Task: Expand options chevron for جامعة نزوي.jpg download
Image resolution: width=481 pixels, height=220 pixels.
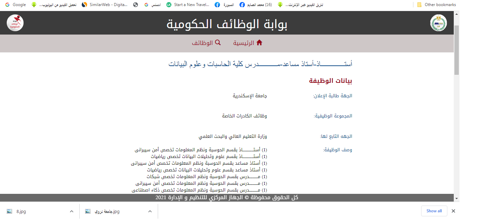Action: click(150, 211)
